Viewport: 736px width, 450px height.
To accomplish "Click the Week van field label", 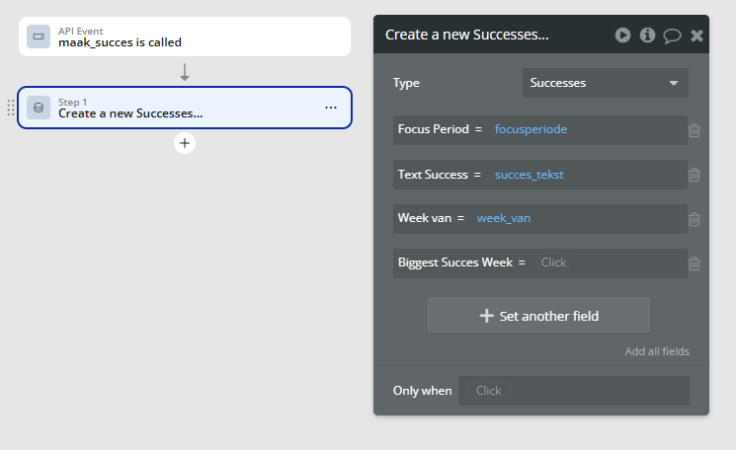I will [425, 218].
